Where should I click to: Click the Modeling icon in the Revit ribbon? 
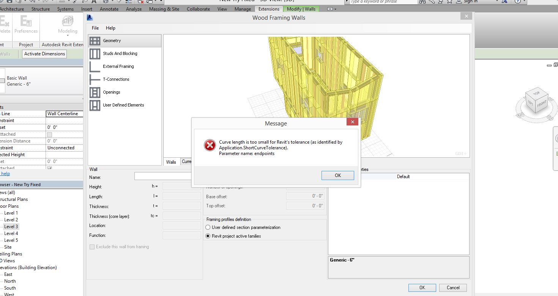pyautogui.click(x=68, y=21)
